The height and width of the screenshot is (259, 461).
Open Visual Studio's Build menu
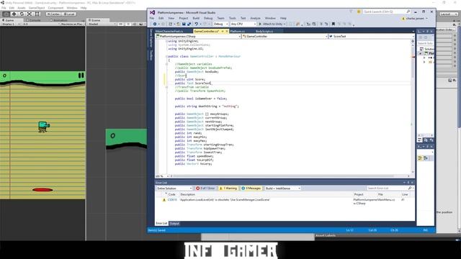point(196,18)
